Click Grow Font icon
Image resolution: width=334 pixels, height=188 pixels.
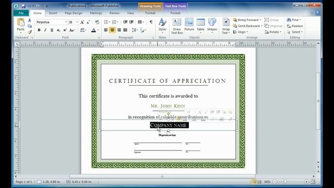82,22
